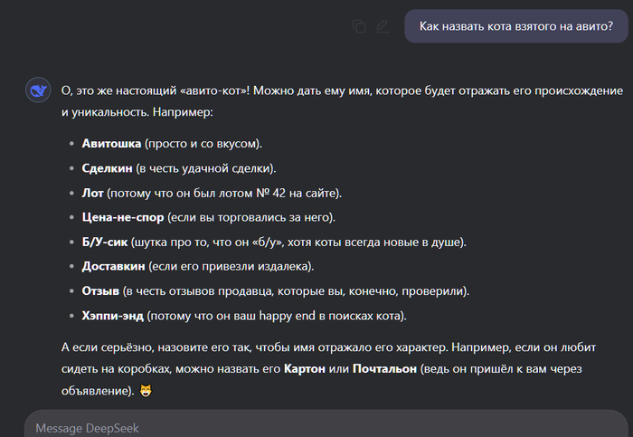Click the cat emoji at the response end
The image size is (633, 437).
[x=146, y=391]
